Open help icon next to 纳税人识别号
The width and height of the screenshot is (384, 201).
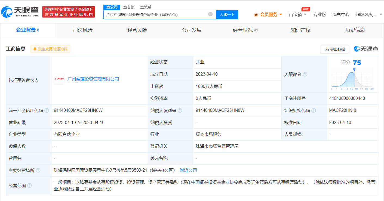pos(180,110)
